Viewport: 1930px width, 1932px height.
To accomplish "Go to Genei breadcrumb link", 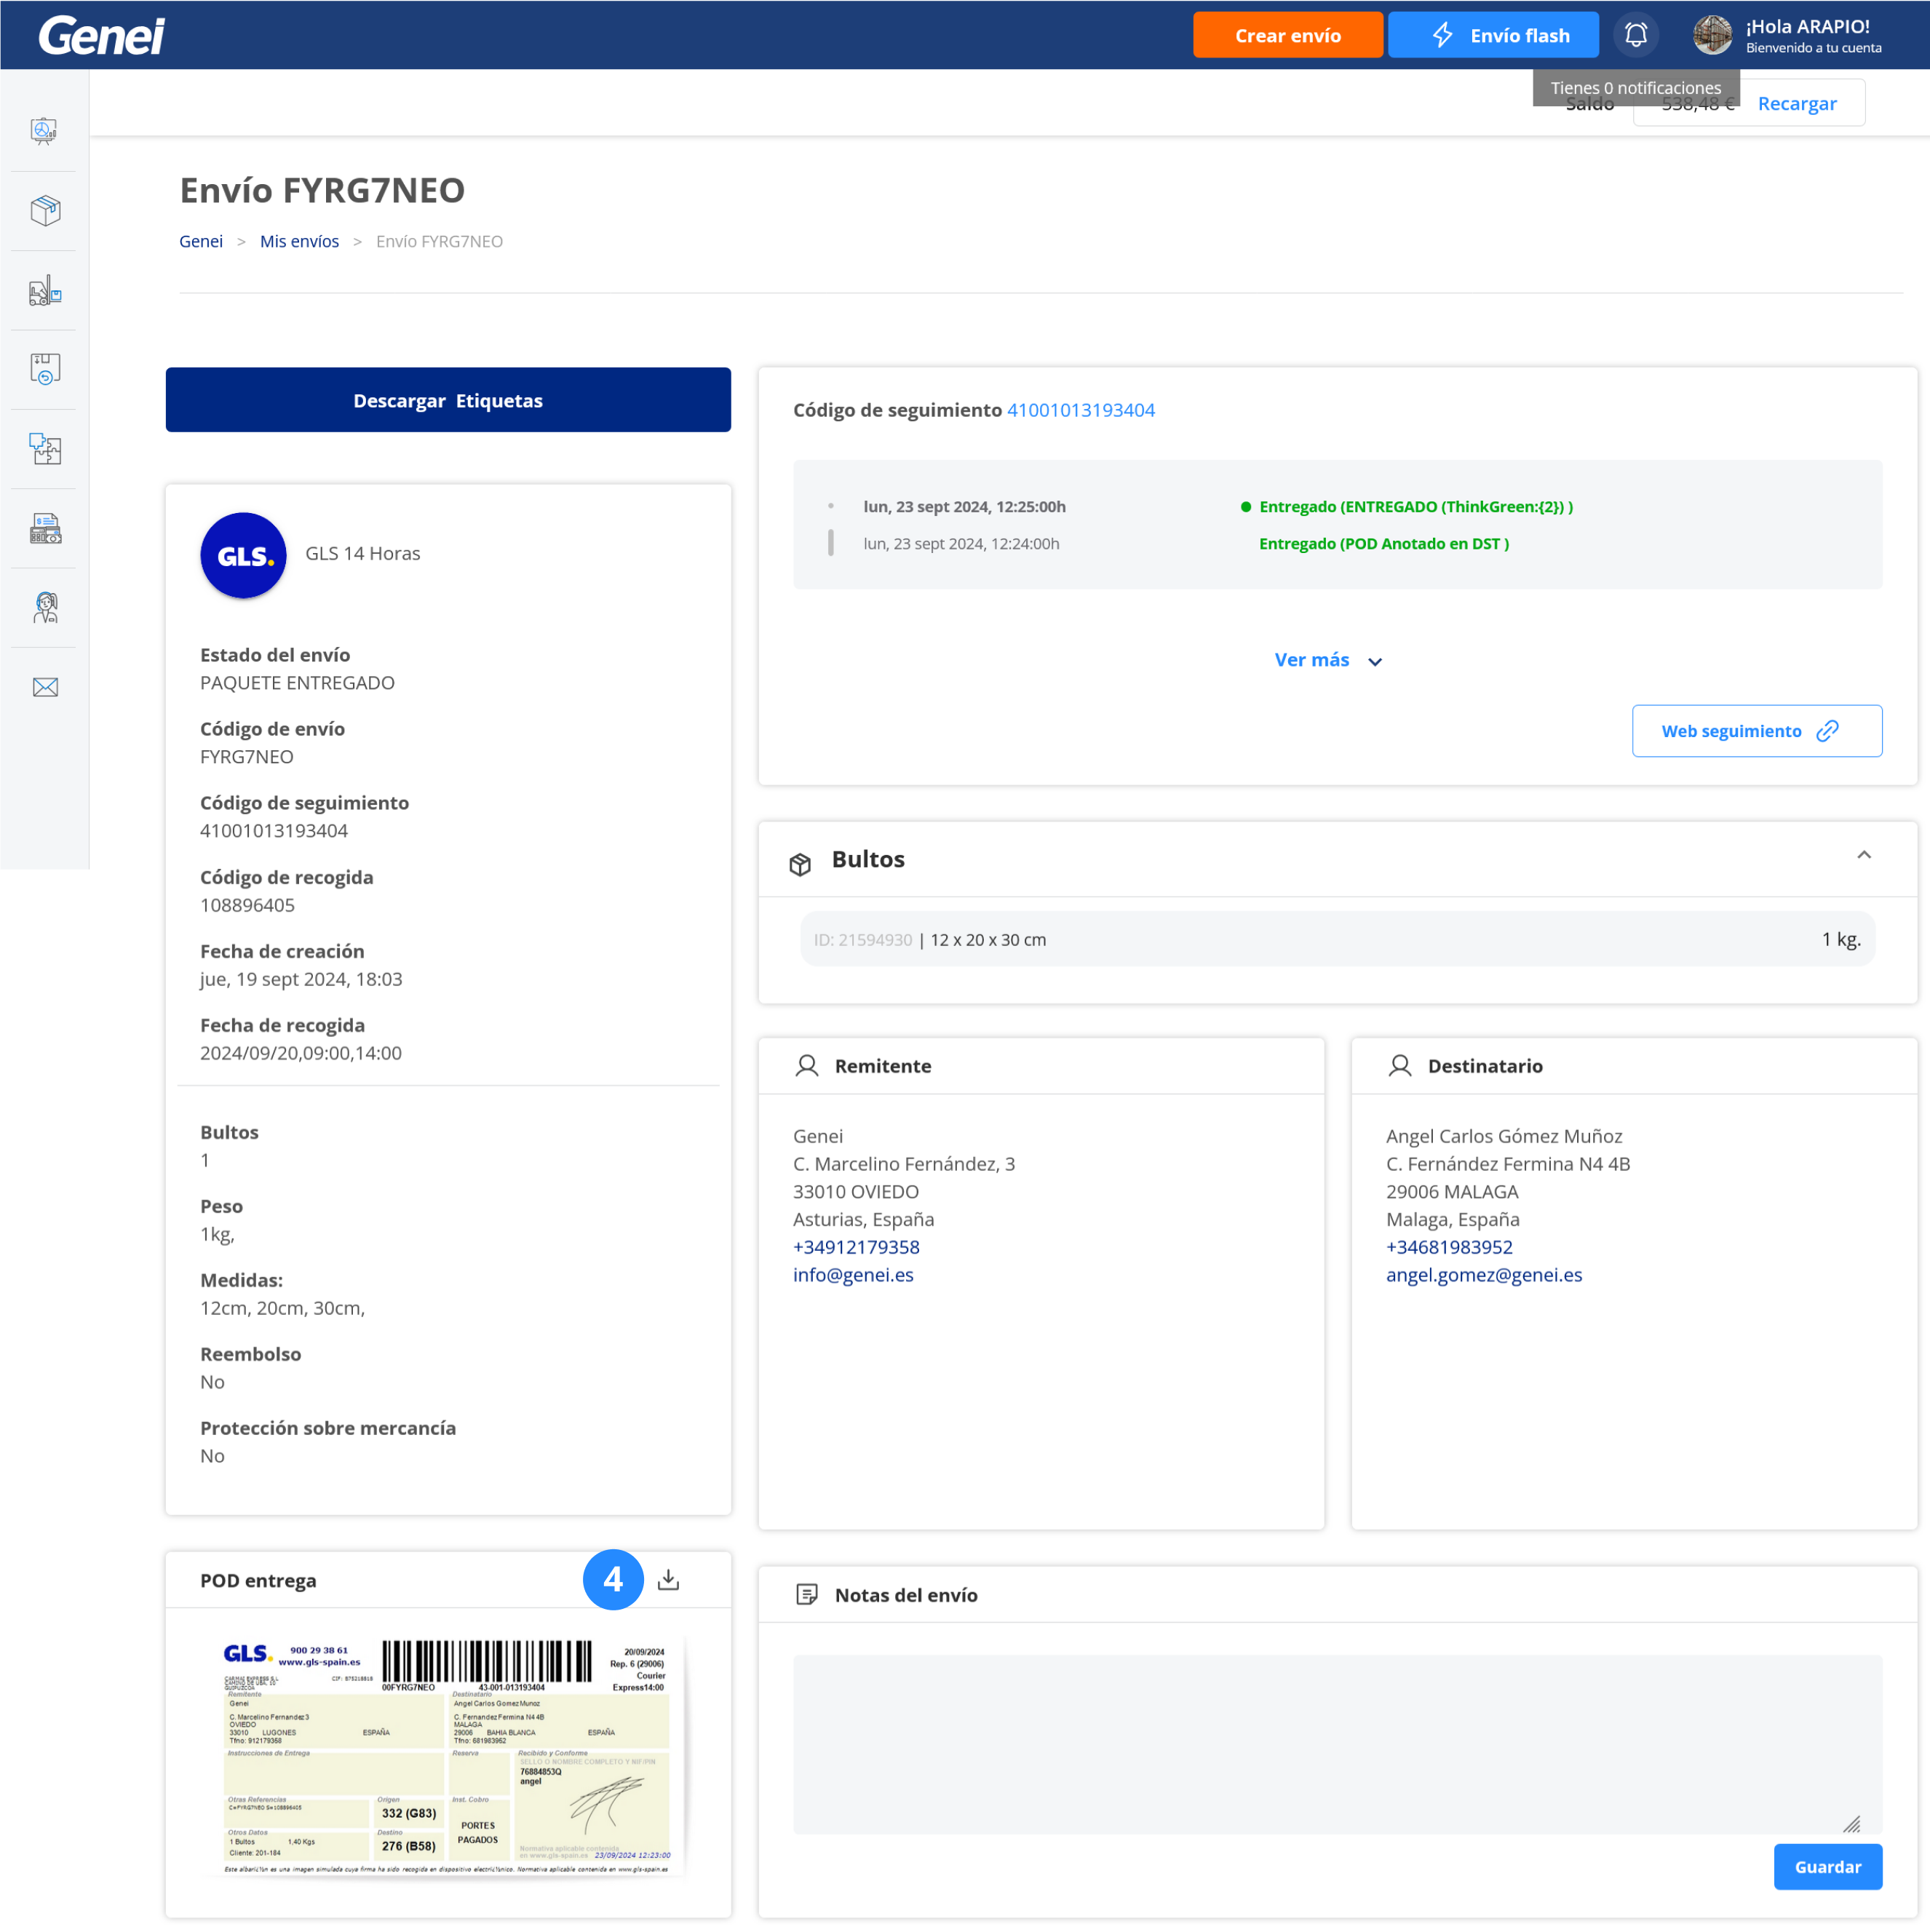I will pyautogui.click(x=201, y=241).
